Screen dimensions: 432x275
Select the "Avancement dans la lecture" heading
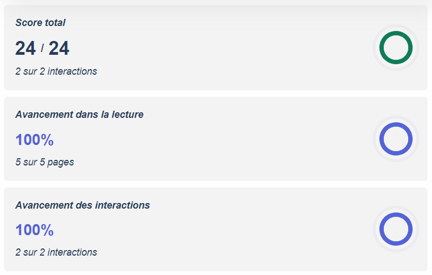[x=79, y=115]
